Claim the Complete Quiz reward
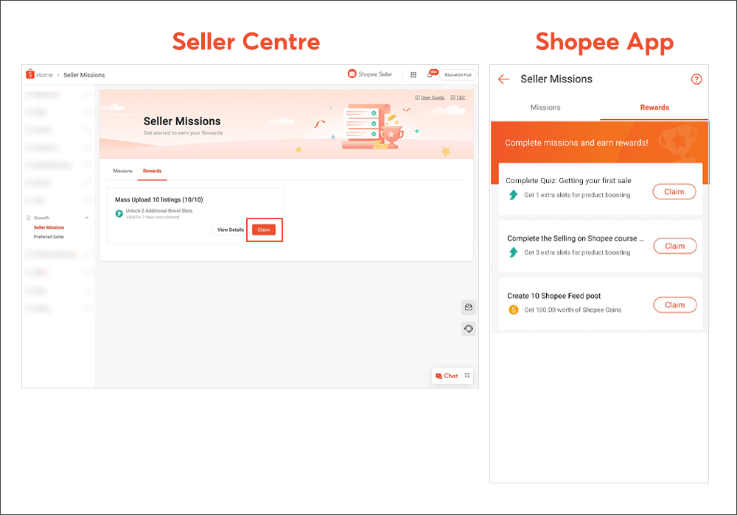 point(674,192)
